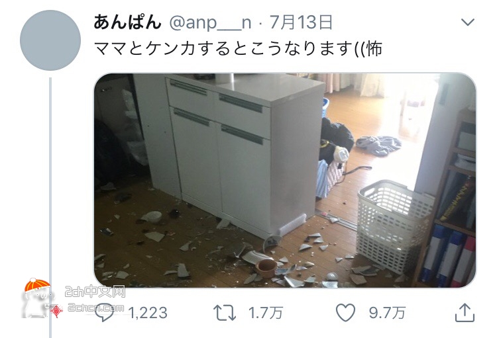The image size is (497, 338).
Task: Open the attached photo of the white cabinet
Action: point(285,181)
